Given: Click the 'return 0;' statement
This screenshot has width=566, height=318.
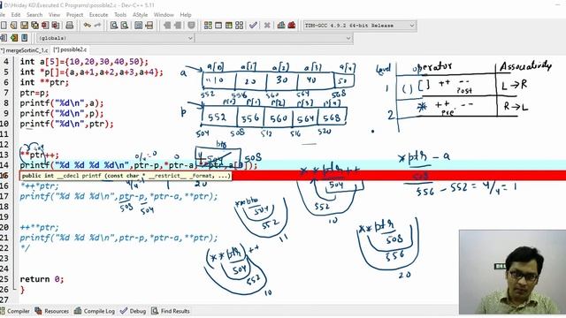Looking at the screenshot, I should click(x=42, y=279).
